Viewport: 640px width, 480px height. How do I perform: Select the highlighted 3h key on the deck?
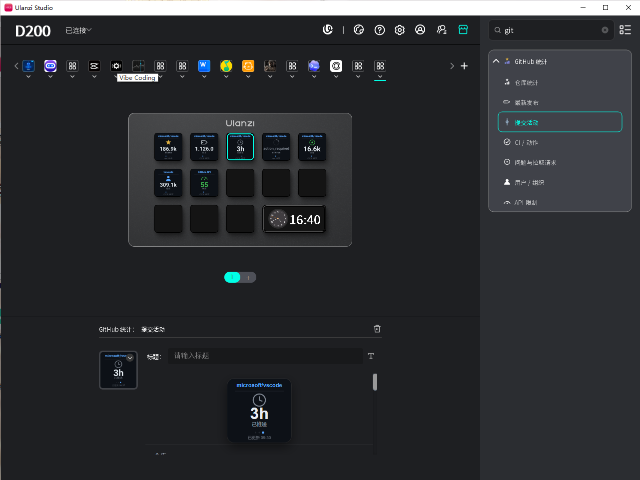[240, 147]
